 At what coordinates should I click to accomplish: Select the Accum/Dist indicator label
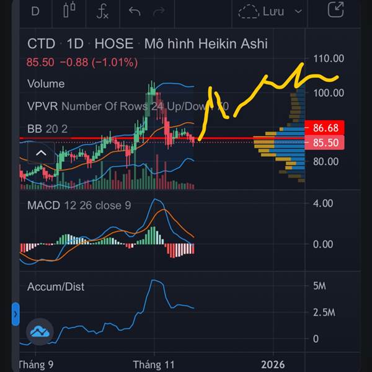point(56,286)
